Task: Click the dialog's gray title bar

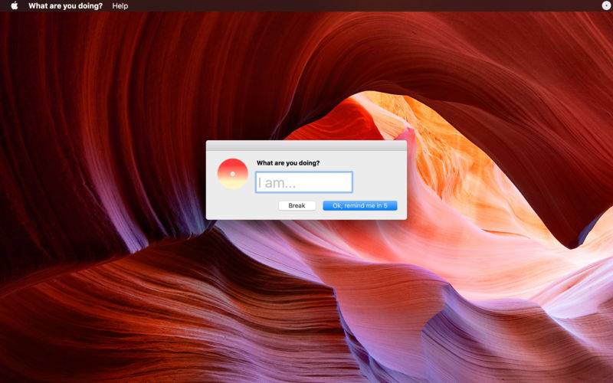Action: (x=306, y=146)
